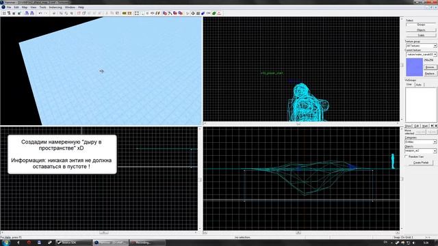
Task: Open the View menu
Action: click(34, 8)
